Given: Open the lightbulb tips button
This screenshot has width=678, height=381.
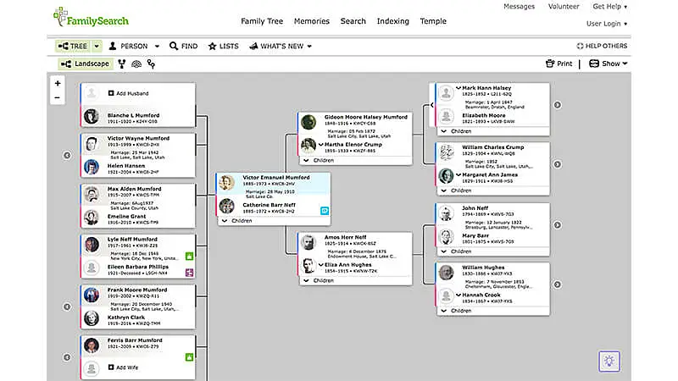Looking at the screenshot, I should click(609, 362).
